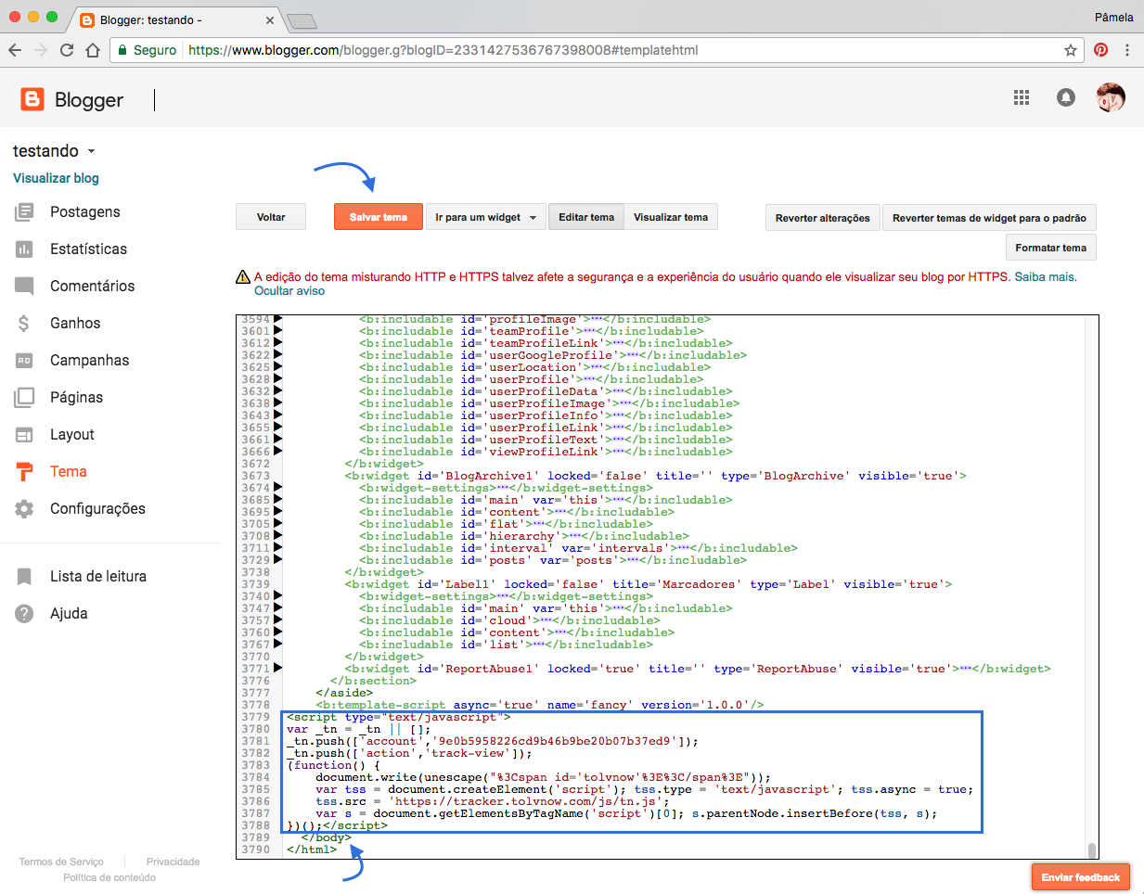
Task: Click the Pinterest extension icon
Action: click(1101, 50)
